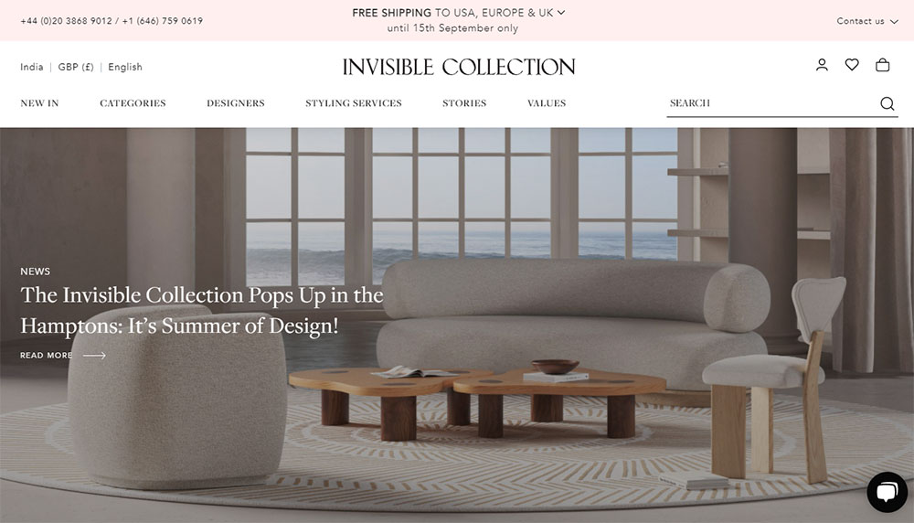
Task: Open the Hamptons pop-up news headline
Action: coord(202,310)
